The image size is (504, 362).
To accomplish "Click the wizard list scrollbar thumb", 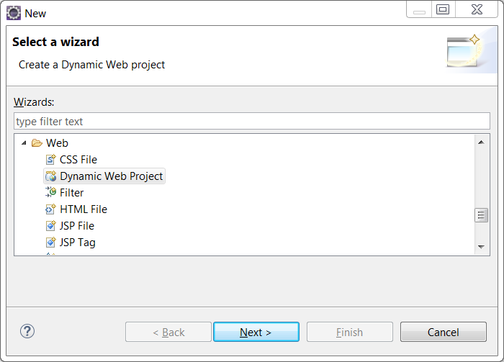I will pyautogui.click(x=481, y=215).
